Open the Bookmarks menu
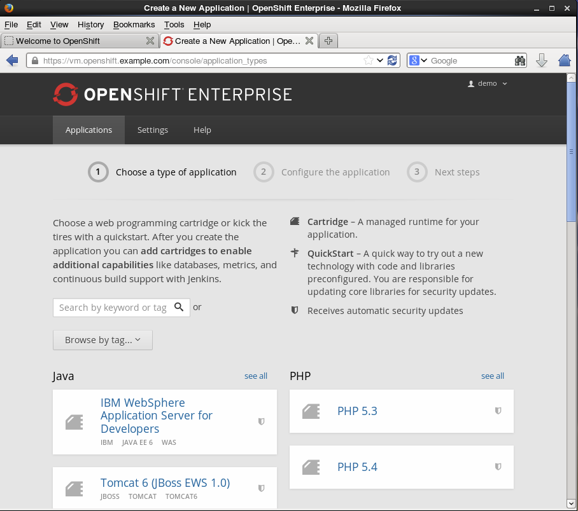The image size is (578, 511). [x=134, y=25]
